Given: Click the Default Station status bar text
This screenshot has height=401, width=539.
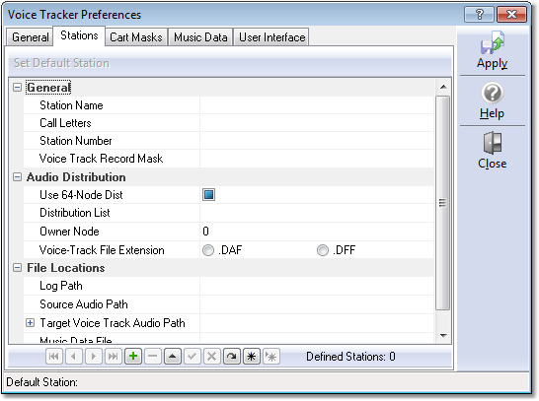Looking at the screenshot, I should coord(41,382).
